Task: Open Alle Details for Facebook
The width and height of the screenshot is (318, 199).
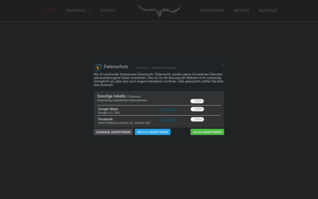Action: (167, 120)
